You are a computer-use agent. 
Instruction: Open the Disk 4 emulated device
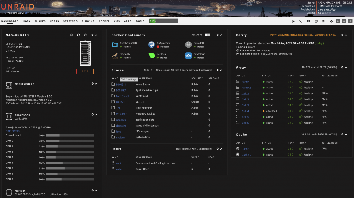click(245, 111)
